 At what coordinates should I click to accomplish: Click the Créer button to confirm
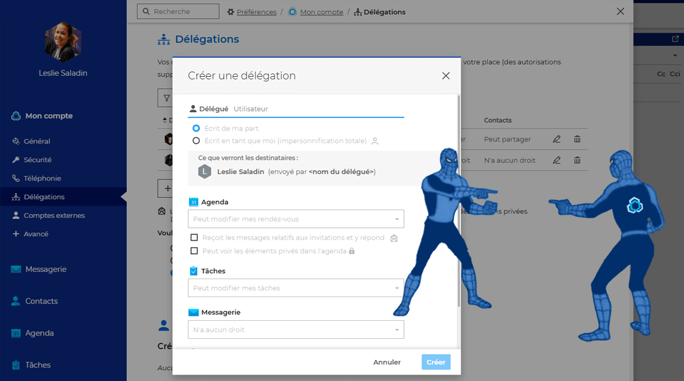coord(436,362)
